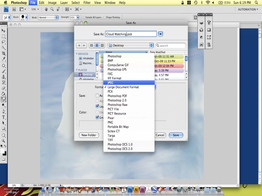
Task: Toggle Sample All Layers checkbox
Action: [x=84, y=17]
